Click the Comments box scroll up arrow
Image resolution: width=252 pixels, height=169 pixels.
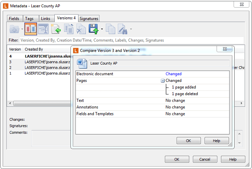click(x=239, y=134)
